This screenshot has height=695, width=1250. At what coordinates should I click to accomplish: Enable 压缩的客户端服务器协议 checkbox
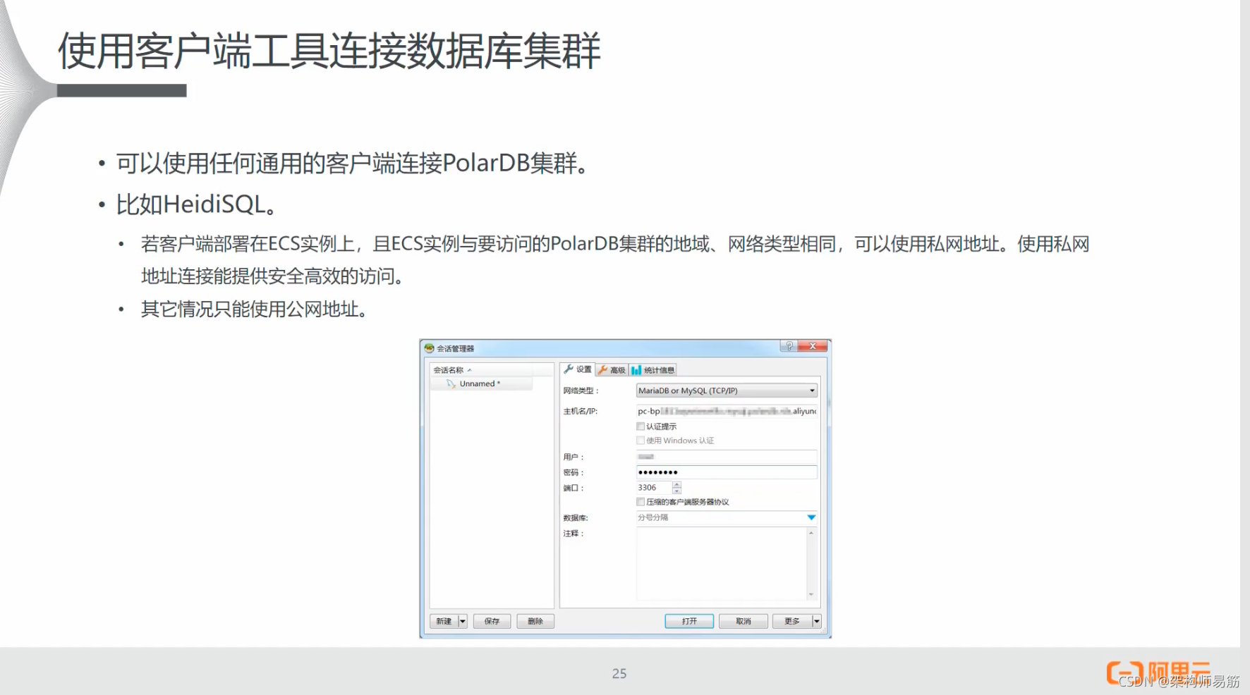click(641, 502)
